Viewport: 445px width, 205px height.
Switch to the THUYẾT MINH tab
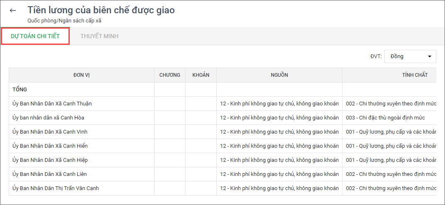tap(99, 36)
